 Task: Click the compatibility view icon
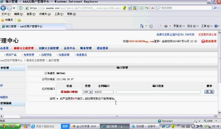pos(141,8)
